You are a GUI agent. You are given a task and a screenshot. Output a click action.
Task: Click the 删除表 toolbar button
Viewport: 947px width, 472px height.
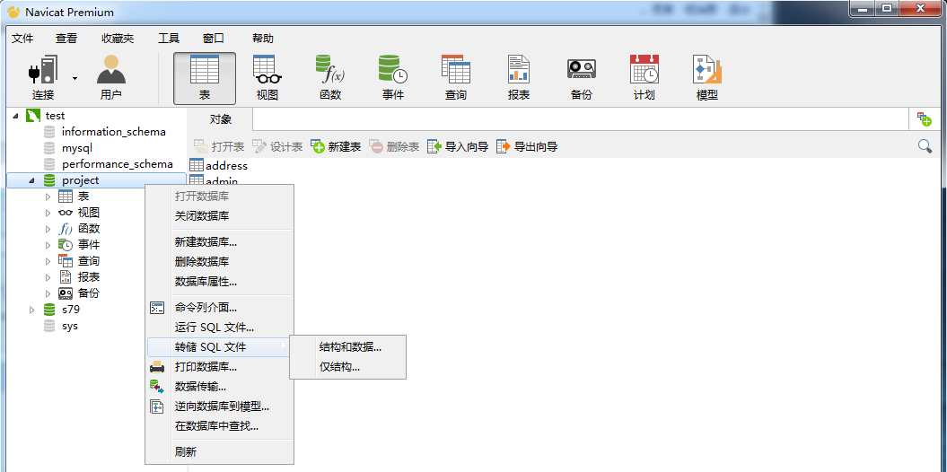click(x=394, y=146)
